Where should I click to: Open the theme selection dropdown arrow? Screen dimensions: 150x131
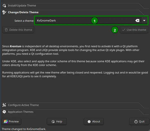pyautogui.click(x=144, y=20)
